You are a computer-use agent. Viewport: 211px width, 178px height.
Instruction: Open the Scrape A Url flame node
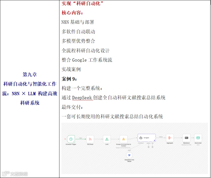tap(124, 139)
